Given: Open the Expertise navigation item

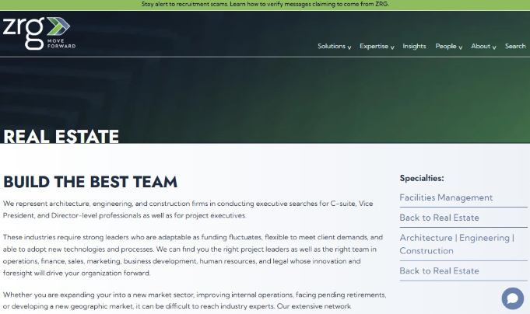Looking at the screenshot, I should (x=374, y=47).
